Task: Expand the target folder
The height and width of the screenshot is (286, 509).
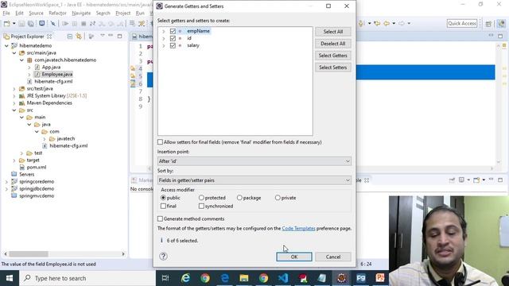Action: 14,160
